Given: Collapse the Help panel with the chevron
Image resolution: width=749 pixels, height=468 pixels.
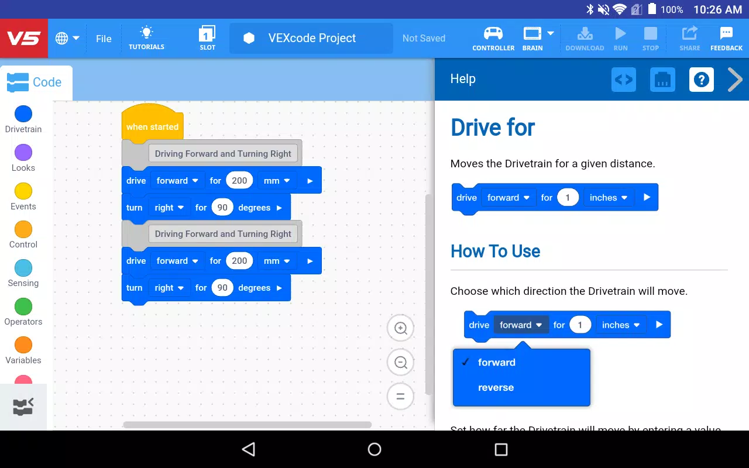Looking at the screenshot, I should (x=735, y=80).
